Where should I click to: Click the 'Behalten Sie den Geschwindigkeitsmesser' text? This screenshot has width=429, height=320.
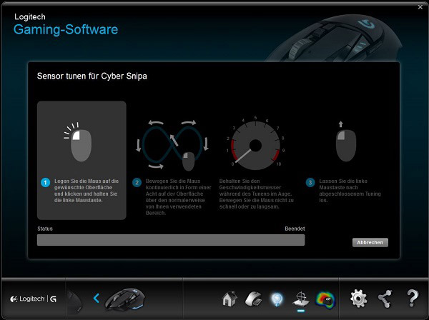tap(257, 194)
